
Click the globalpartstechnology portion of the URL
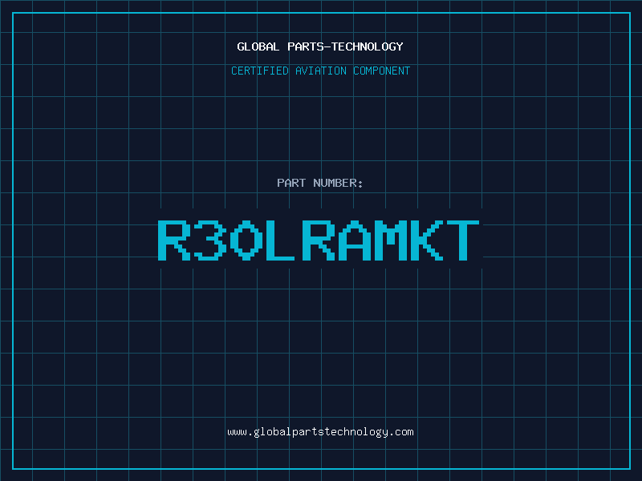pyautogui.click(x=320, y=432)
